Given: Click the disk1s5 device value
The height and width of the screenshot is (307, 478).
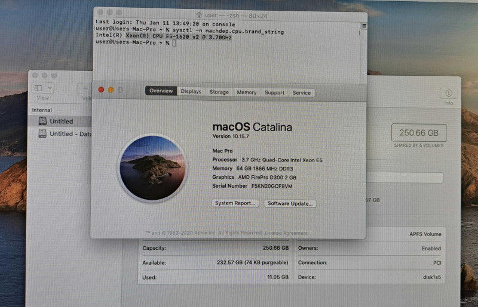Looking at the screenshot, I should pyautogui.click(x=432, y=277).
